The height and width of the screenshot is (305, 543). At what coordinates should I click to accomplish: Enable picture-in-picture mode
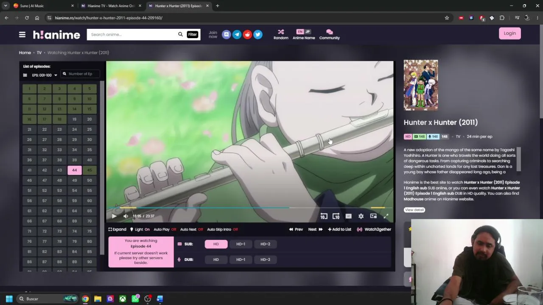(x=373, y=216)
